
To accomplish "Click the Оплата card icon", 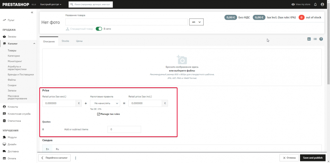I will (x=4, y=158).
